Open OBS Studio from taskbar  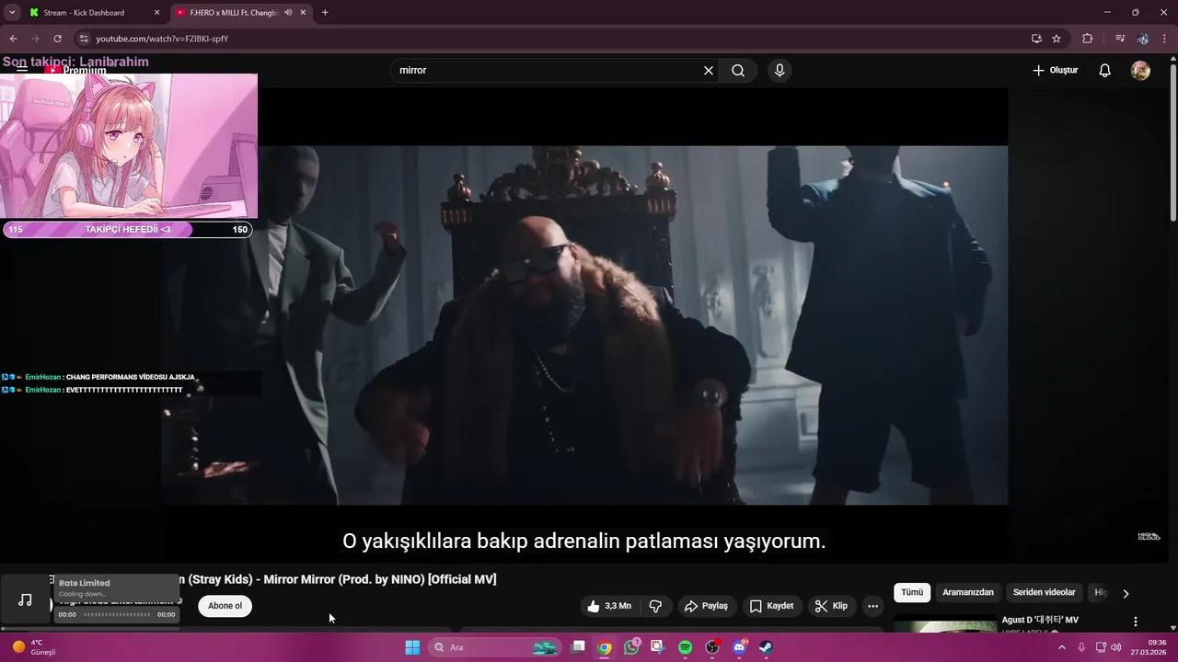[x=711, y=647]
